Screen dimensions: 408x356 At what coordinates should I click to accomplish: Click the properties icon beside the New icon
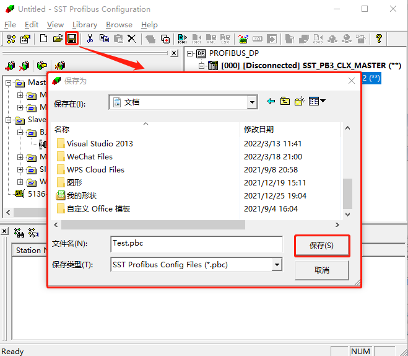25,39
